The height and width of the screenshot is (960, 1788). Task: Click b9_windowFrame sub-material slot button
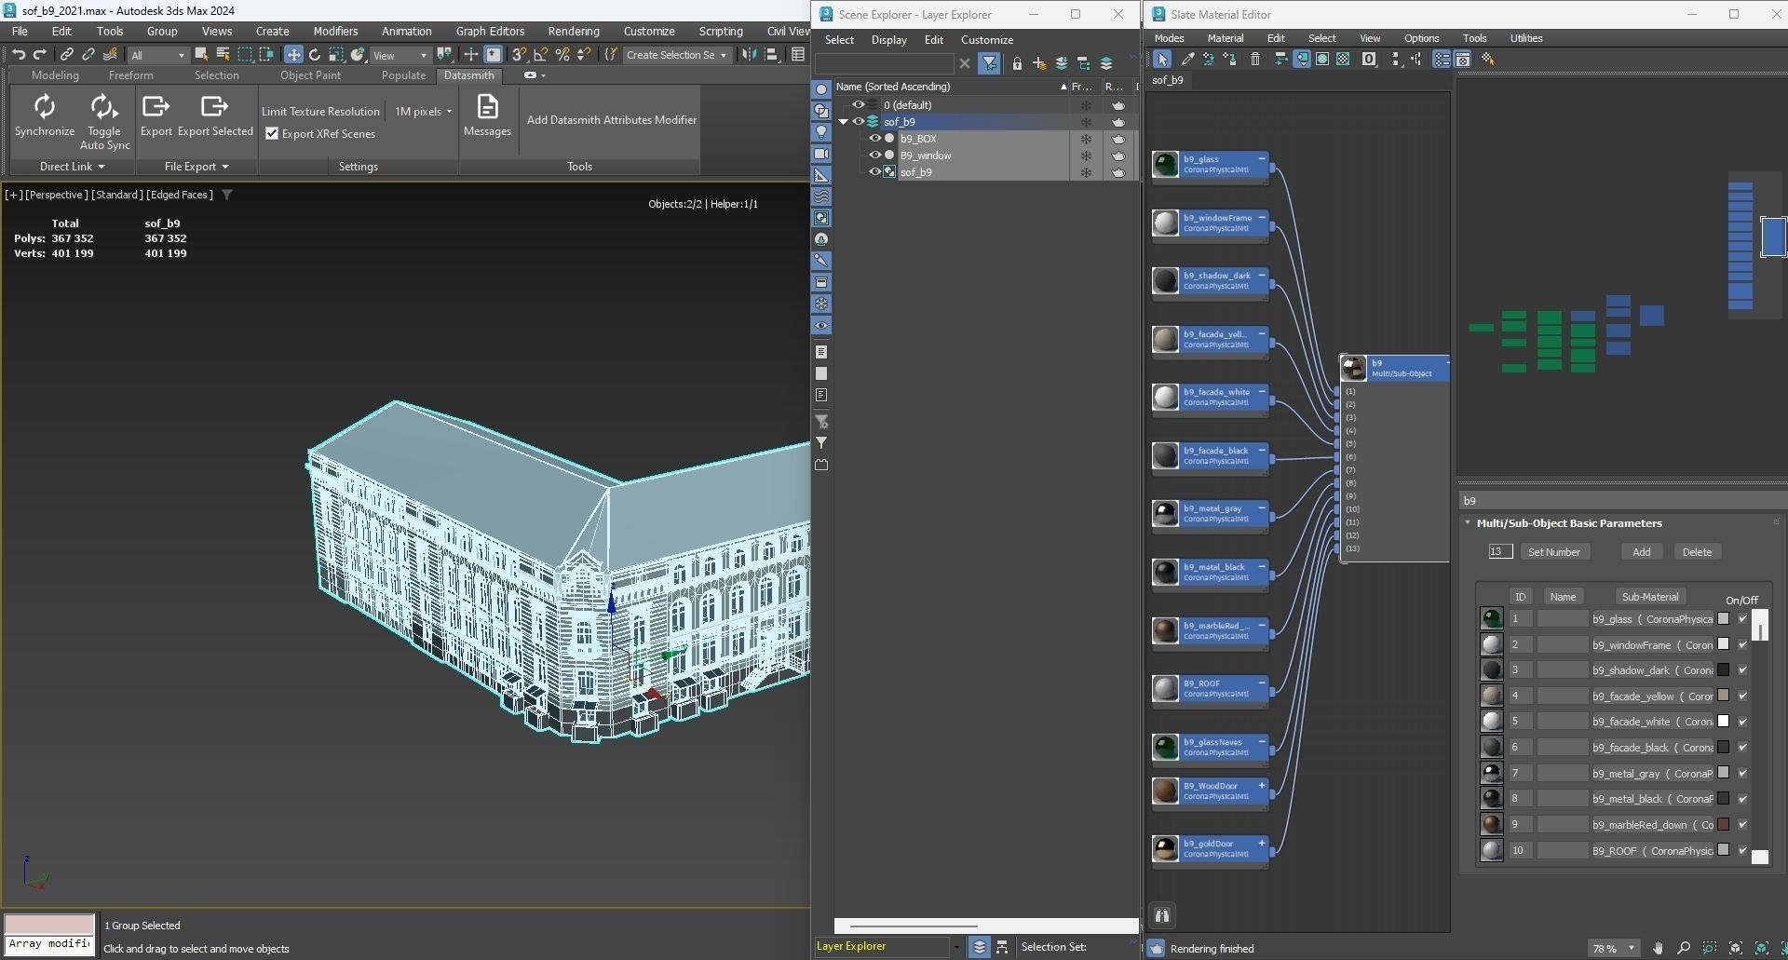coord(1652,644)
